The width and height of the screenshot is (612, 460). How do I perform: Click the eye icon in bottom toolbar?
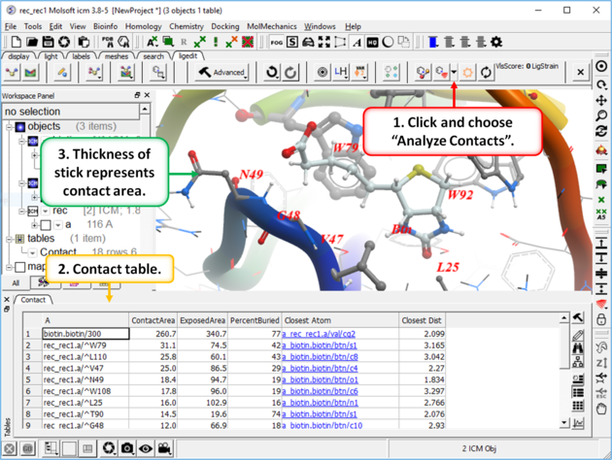pos(146,448)
